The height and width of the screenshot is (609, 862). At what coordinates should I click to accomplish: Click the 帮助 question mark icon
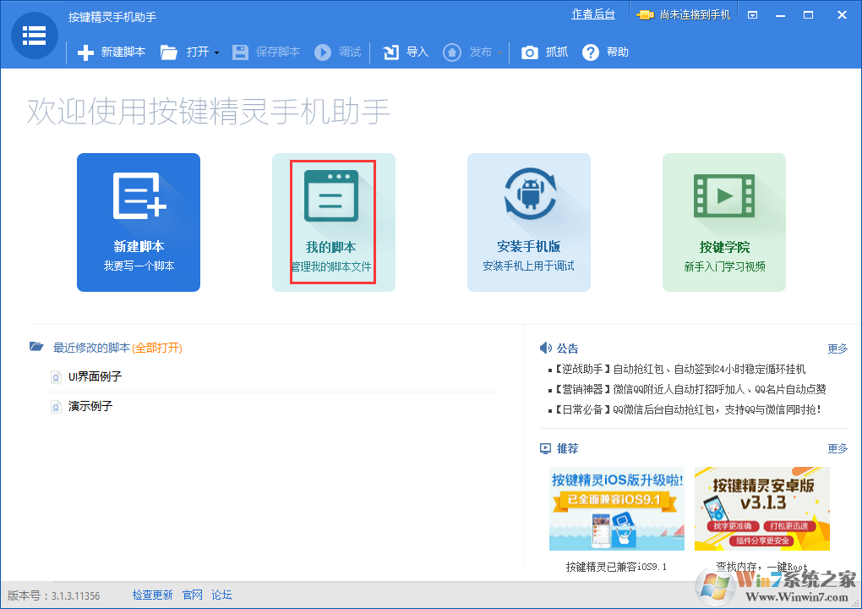[589, 52]
